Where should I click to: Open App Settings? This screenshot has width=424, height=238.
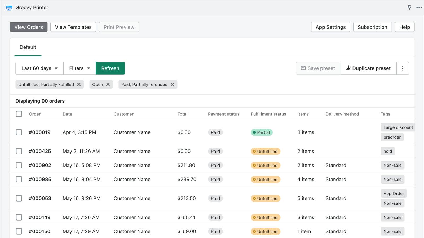pos(330,27)
